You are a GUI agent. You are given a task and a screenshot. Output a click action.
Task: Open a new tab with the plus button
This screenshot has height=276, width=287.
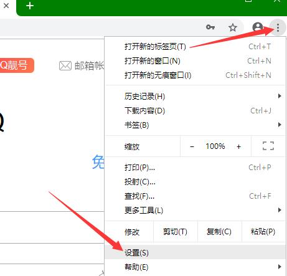[x=30, y=6]
